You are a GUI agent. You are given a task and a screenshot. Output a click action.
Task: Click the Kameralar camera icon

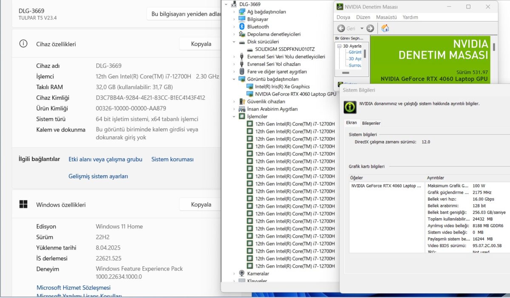tap(242, 273)
